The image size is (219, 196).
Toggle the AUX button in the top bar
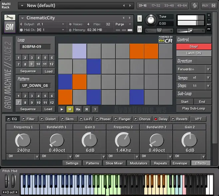click(x=205, y=6)
